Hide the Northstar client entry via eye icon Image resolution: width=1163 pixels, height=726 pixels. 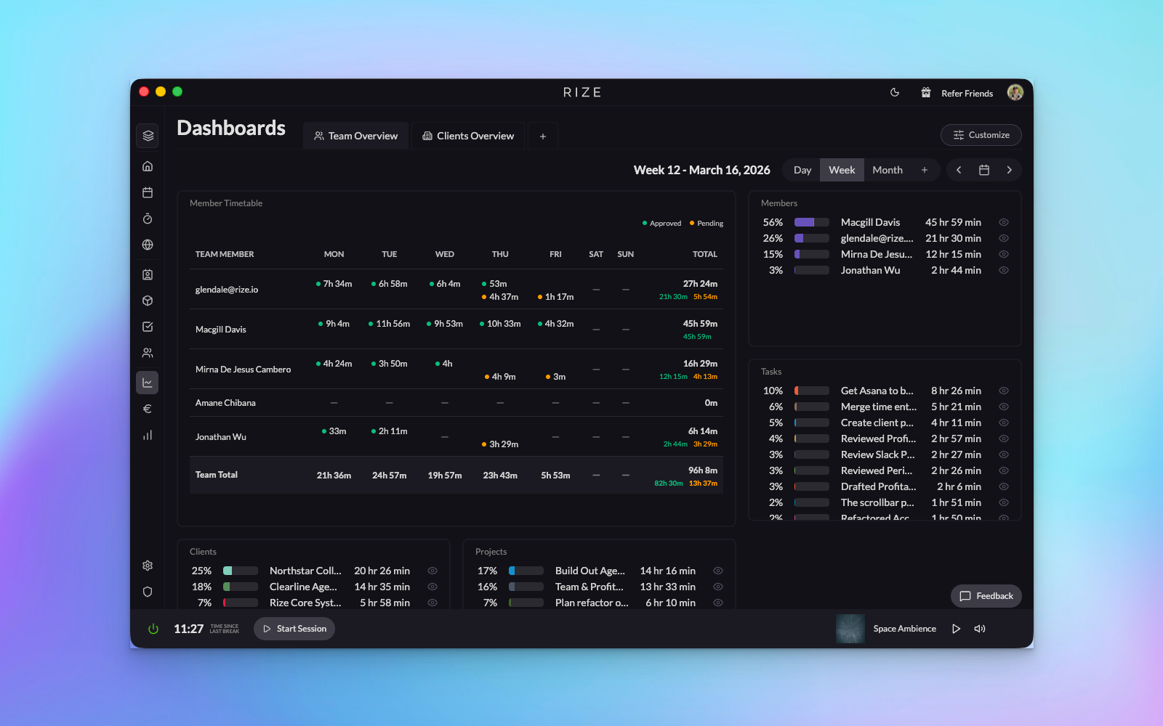coord(432,571)
